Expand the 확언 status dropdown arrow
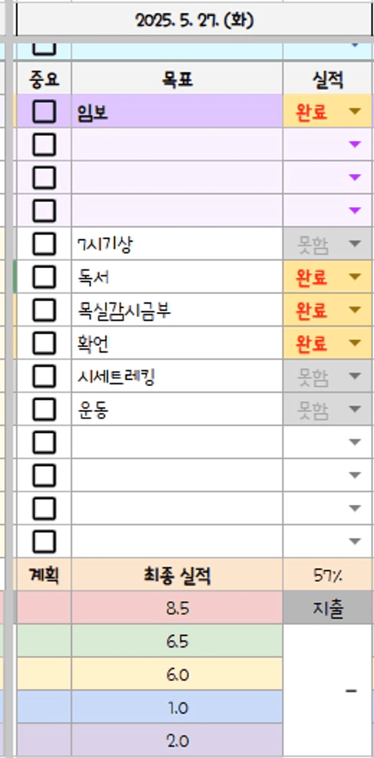374x758 pixels. [355, 343]
